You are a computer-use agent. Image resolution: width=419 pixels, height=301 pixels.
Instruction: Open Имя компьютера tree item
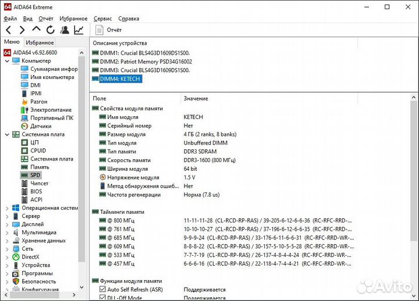point(47,77)
